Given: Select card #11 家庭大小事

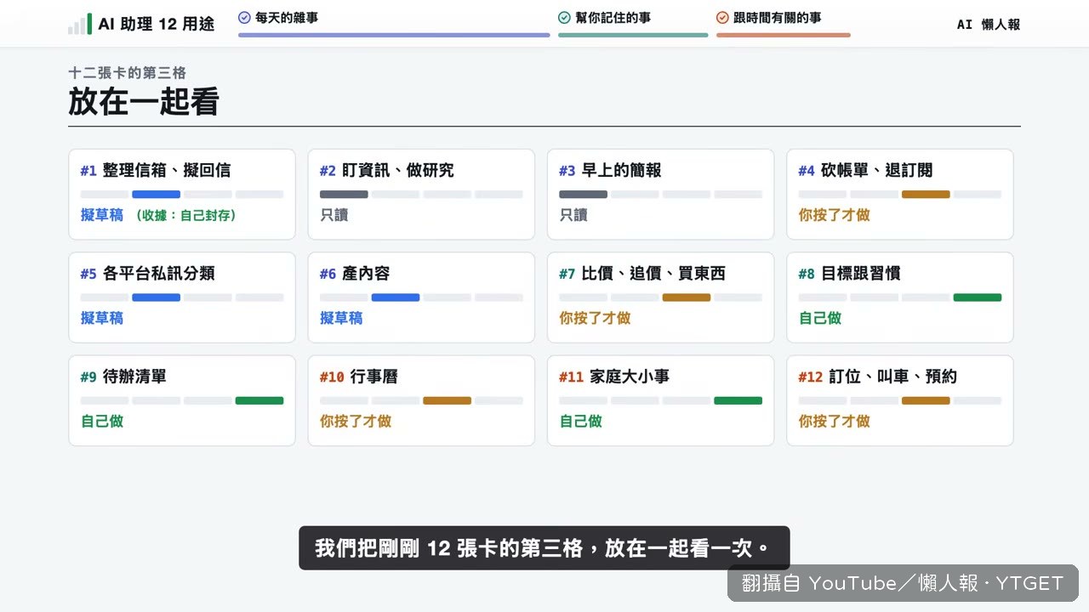Looking at the screenshot, I should point(660,400).
